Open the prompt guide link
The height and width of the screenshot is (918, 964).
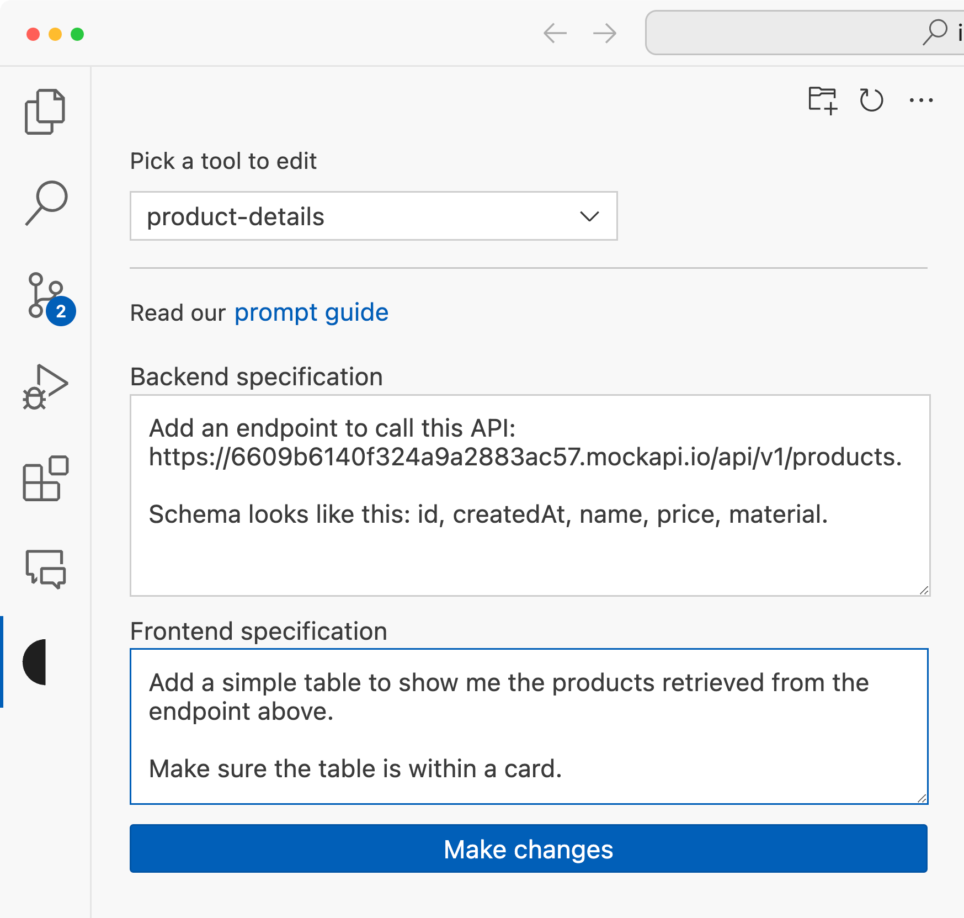tap(311, 312)
